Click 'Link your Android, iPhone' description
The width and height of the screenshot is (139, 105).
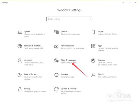(x=107, y=34)
